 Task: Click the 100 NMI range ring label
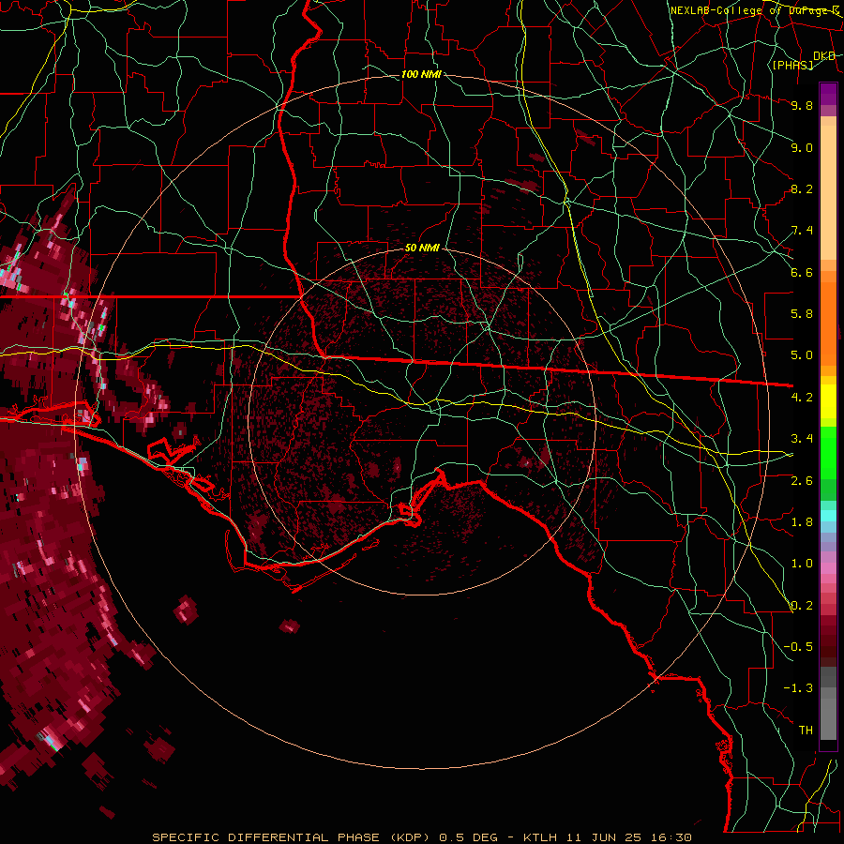coord(421,74)
